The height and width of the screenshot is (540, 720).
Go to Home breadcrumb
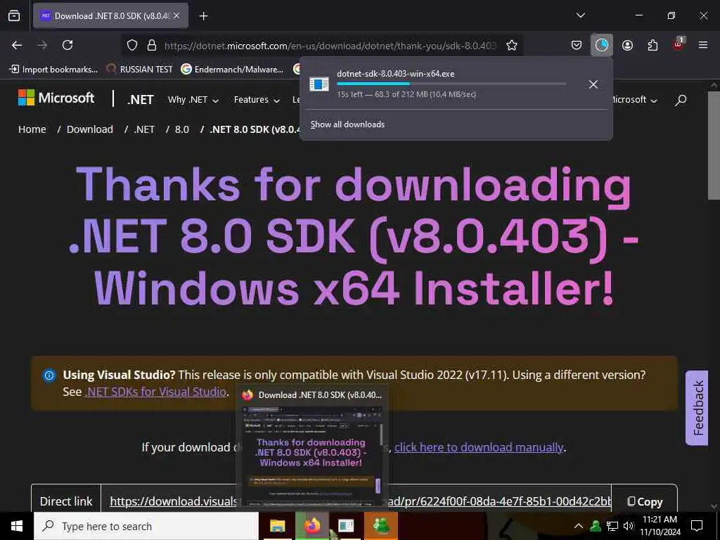[32, 129]
